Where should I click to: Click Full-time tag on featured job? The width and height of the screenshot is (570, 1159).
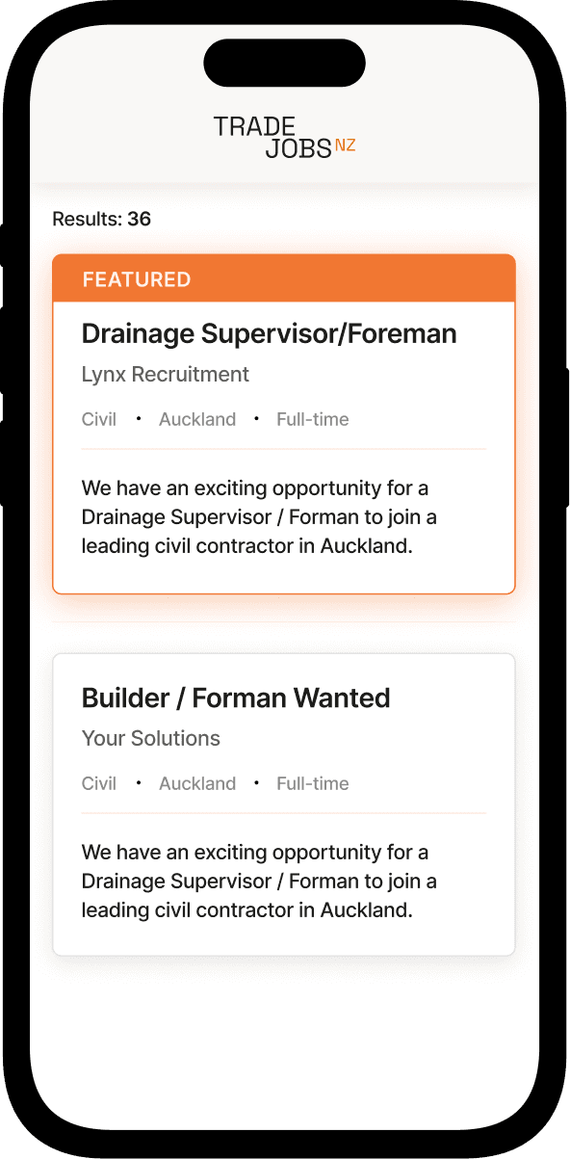coord(313,419)
